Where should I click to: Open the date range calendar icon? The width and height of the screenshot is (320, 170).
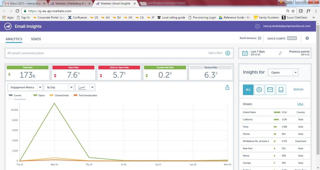point(245,53)
